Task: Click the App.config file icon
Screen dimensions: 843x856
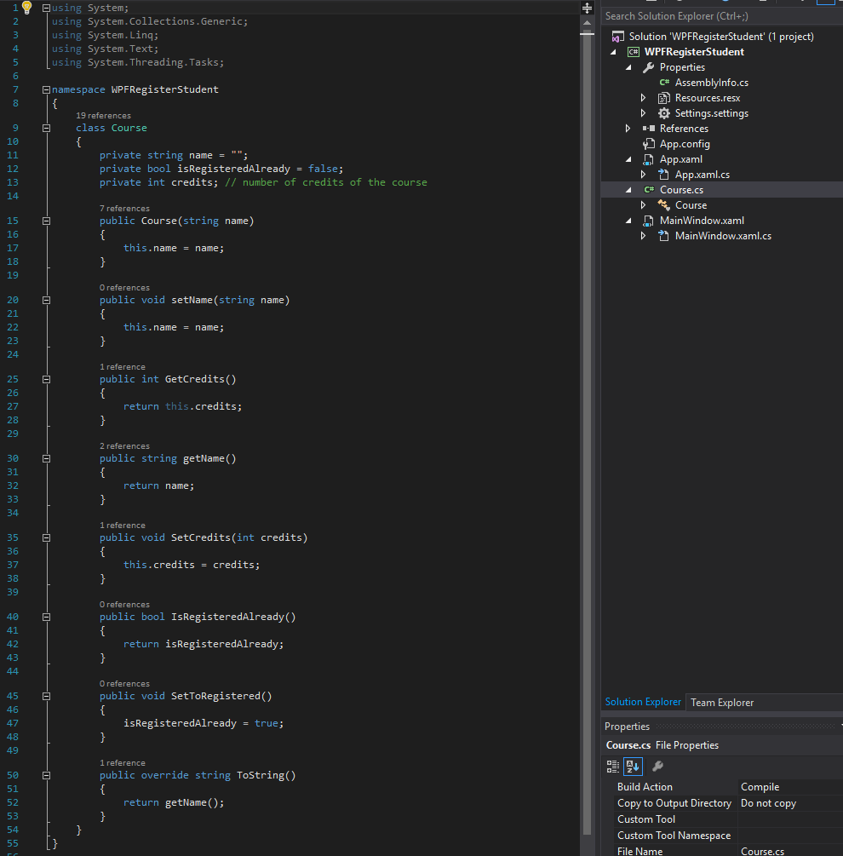Action: click(x=648, y=144)
